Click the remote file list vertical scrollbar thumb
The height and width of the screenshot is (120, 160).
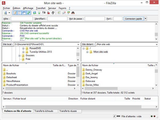pos(156,71)
